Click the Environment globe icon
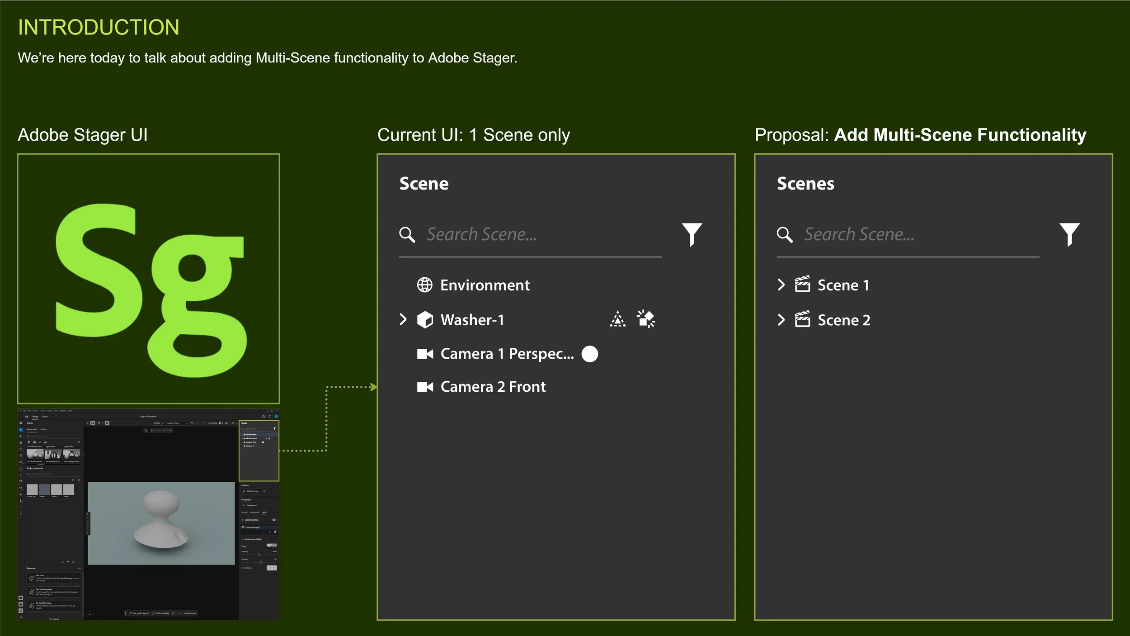Image resolution: width=1130 pixels, height=636 pixels. pos(424,285)
